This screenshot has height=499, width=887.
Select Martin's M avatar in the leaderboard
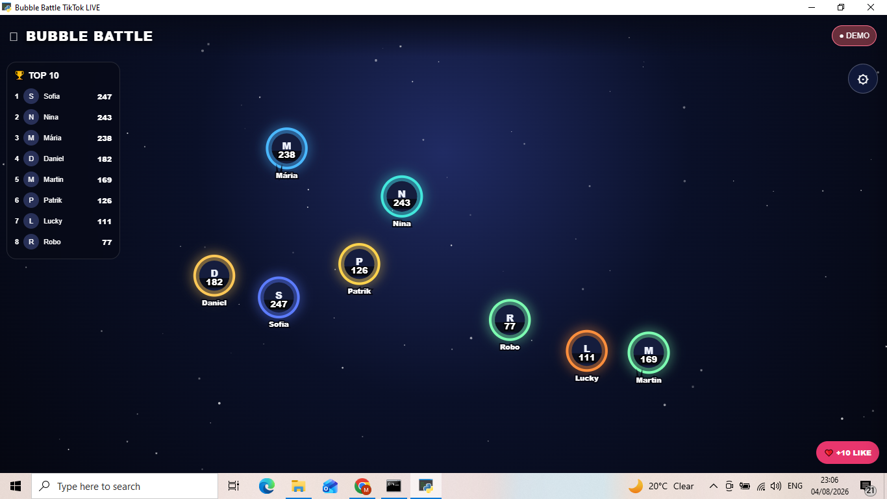coord(31,179)
